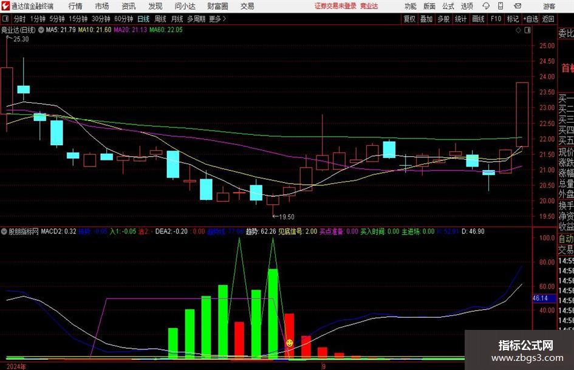Open the 市场 menu
574x370 pixels.
[102, 6]
